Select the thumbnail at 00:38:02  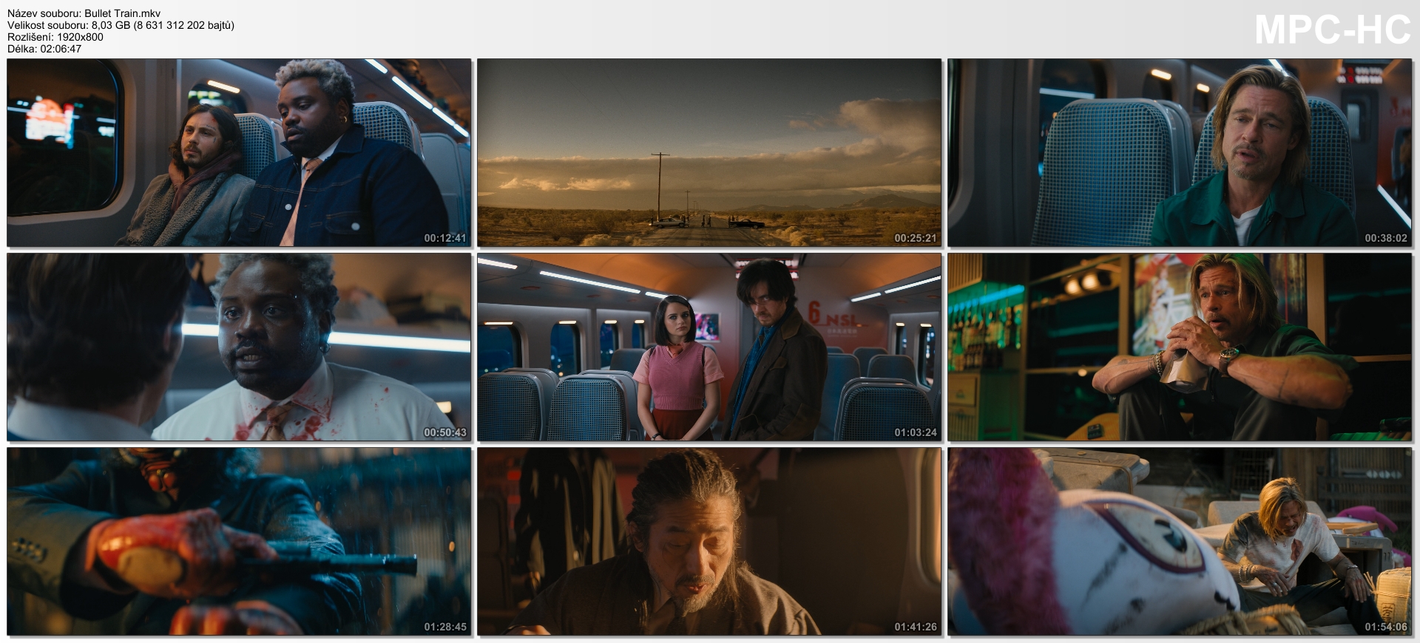[x=1180, y=152]
